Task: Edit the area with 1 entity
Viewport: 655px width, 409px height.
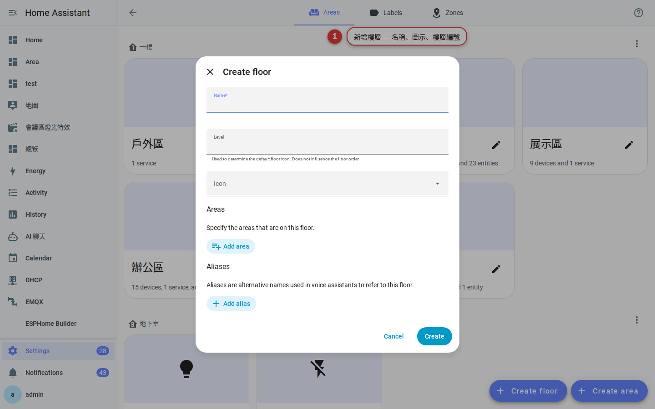Action: click(x=496, y=269)
